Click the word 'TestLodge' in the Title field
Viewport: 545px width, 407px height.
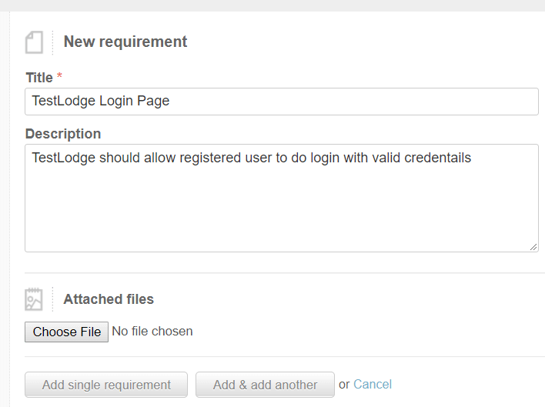(x=64, y=101)
